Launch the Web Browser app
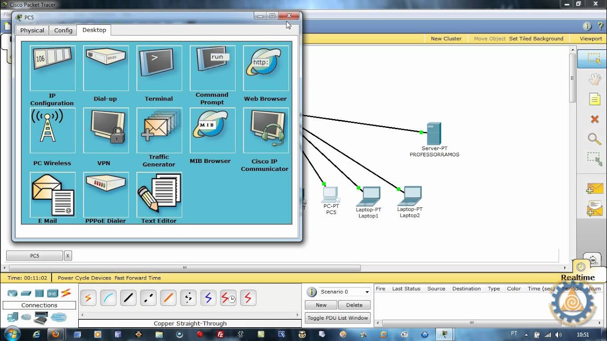Viewport: 607px width, 341px height. [266, 68]
